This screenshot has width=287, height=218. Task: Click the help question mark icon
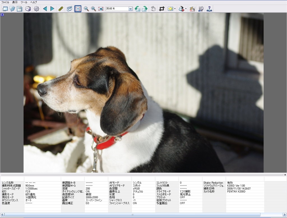pos(209,9)
